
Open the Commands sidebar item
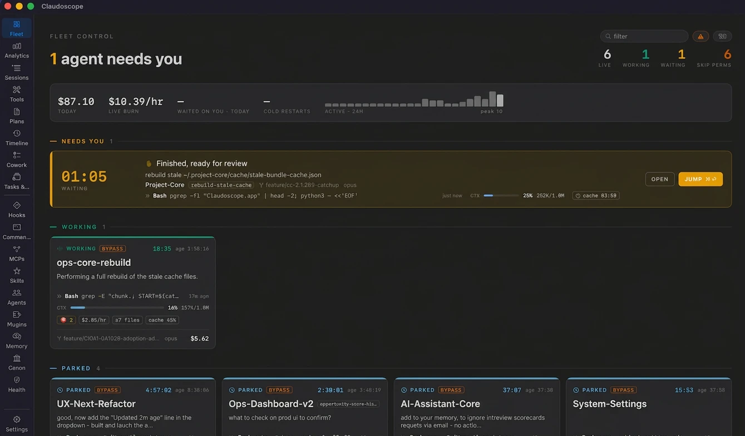pyautogui.click(x=17, y=231)
